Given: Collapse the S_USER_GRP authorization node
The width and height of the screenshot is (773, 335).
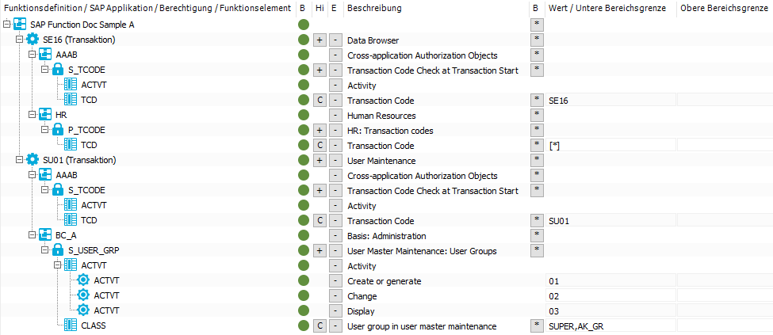Looking at the screenshot, I should click(x=45, y=250).
